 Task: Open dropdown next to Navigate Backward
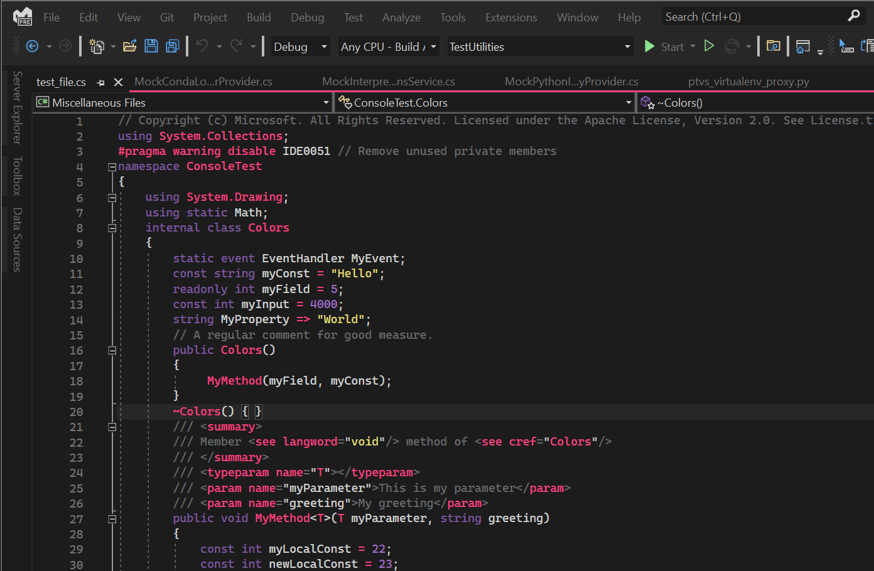coord(49,46)
